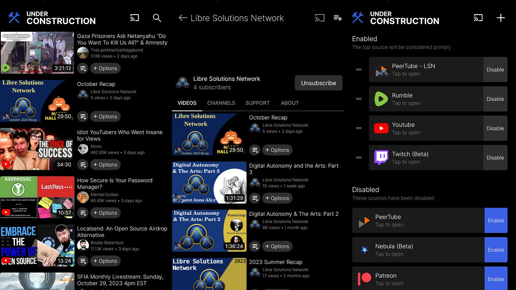The height and width of the screenshot is (290, 516).
Task: Grab the reorder handle beside Twitch (Beta)
Action: (x=359, y=157)
